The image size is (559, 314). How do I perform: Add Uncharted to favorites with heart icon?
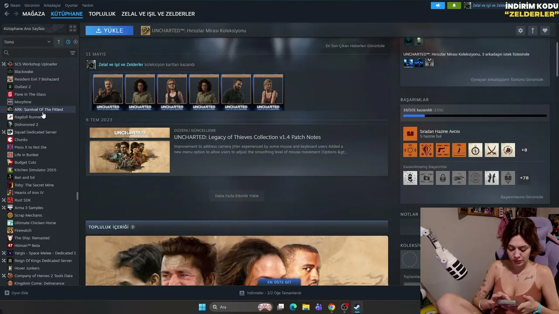[545, 31]
